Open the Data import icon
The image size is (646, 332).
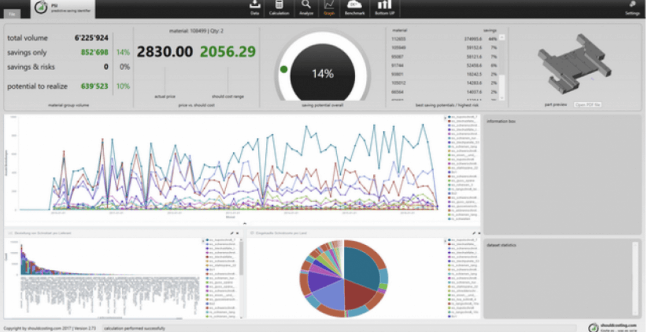(x=255, y=8)
